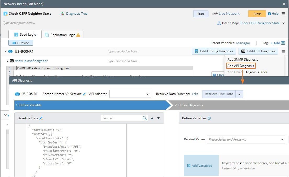Click the Network Intent icon beside title
This screenshot has width=289, height=177.
click(5, 14)
